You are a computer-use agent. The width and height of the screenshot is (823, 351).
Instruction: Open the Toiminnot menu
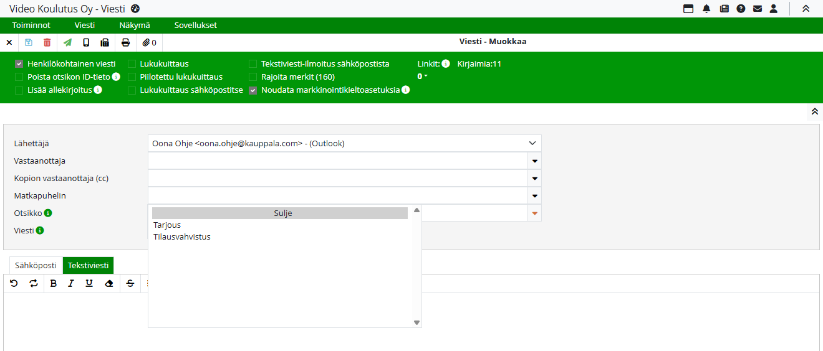point(31,26)
